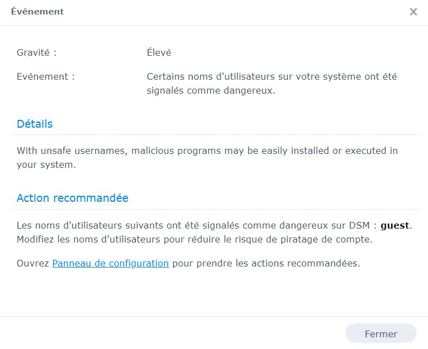This screenshot has height=349, width=428.
Task: Click the dotted separator under Détails
Action: (214, 134)
